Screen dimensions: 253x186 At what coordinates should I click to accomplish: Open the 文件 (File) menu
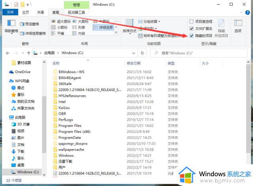coord(10,12)
